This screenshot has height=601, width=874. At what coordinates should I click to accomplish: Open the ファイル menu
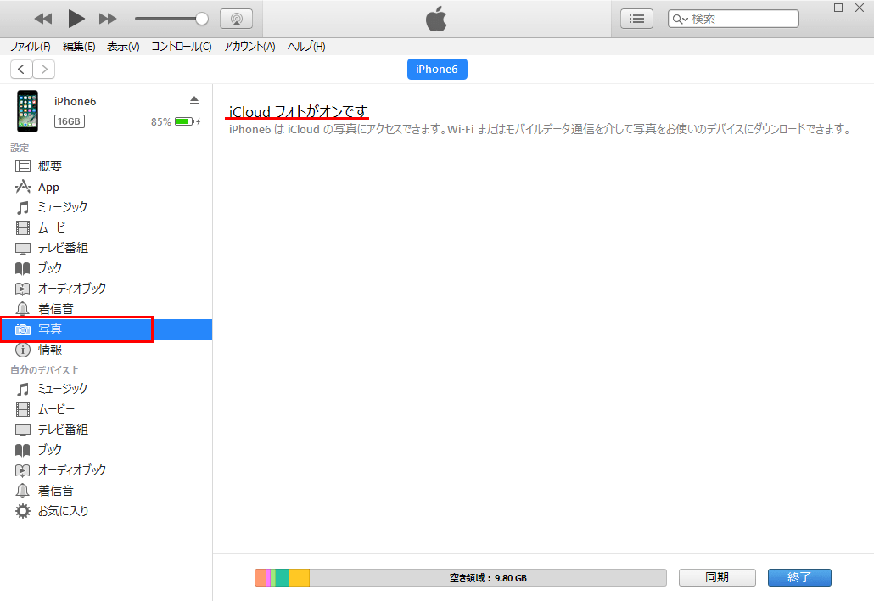pyautogui.click(x=30, y=47)
